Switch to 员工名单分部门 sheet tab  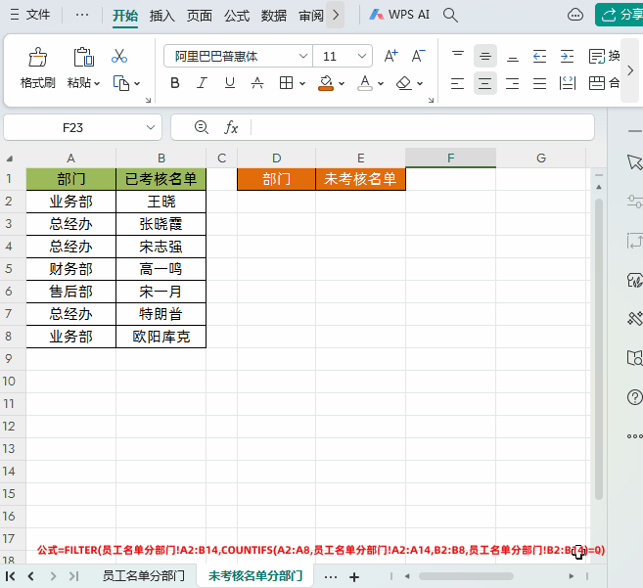pos(143,575)
